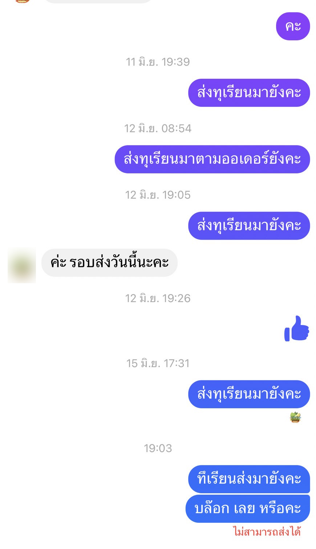Tap the red ไม่สามารถส่งได้ error text
This screenshot has height=549, width=316.
click(x=267, y=532)
